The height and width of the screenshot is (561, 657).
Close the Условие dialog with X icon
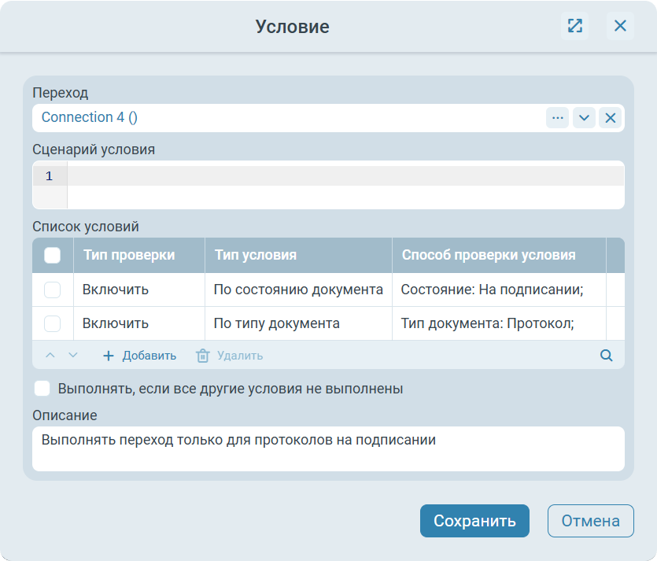click(x=620, y=26)
